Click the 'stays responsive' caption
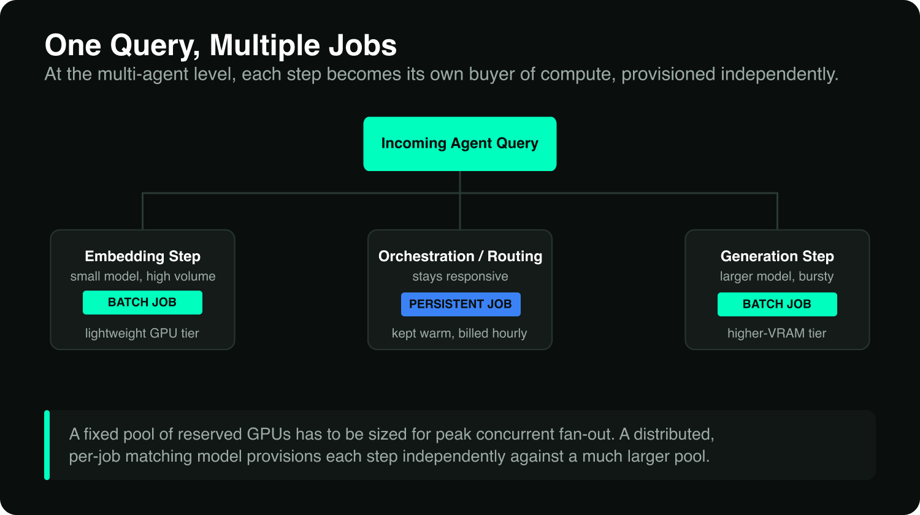This screenshot has height=515, width=920. [x=460, y=277]
